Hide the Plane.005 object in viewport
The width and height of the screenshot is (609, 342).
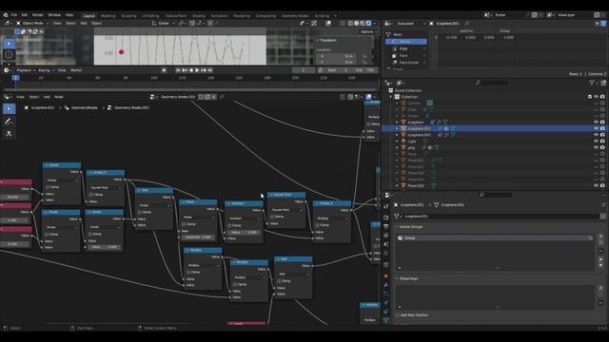pyautogui.click(x=596, y=186)
